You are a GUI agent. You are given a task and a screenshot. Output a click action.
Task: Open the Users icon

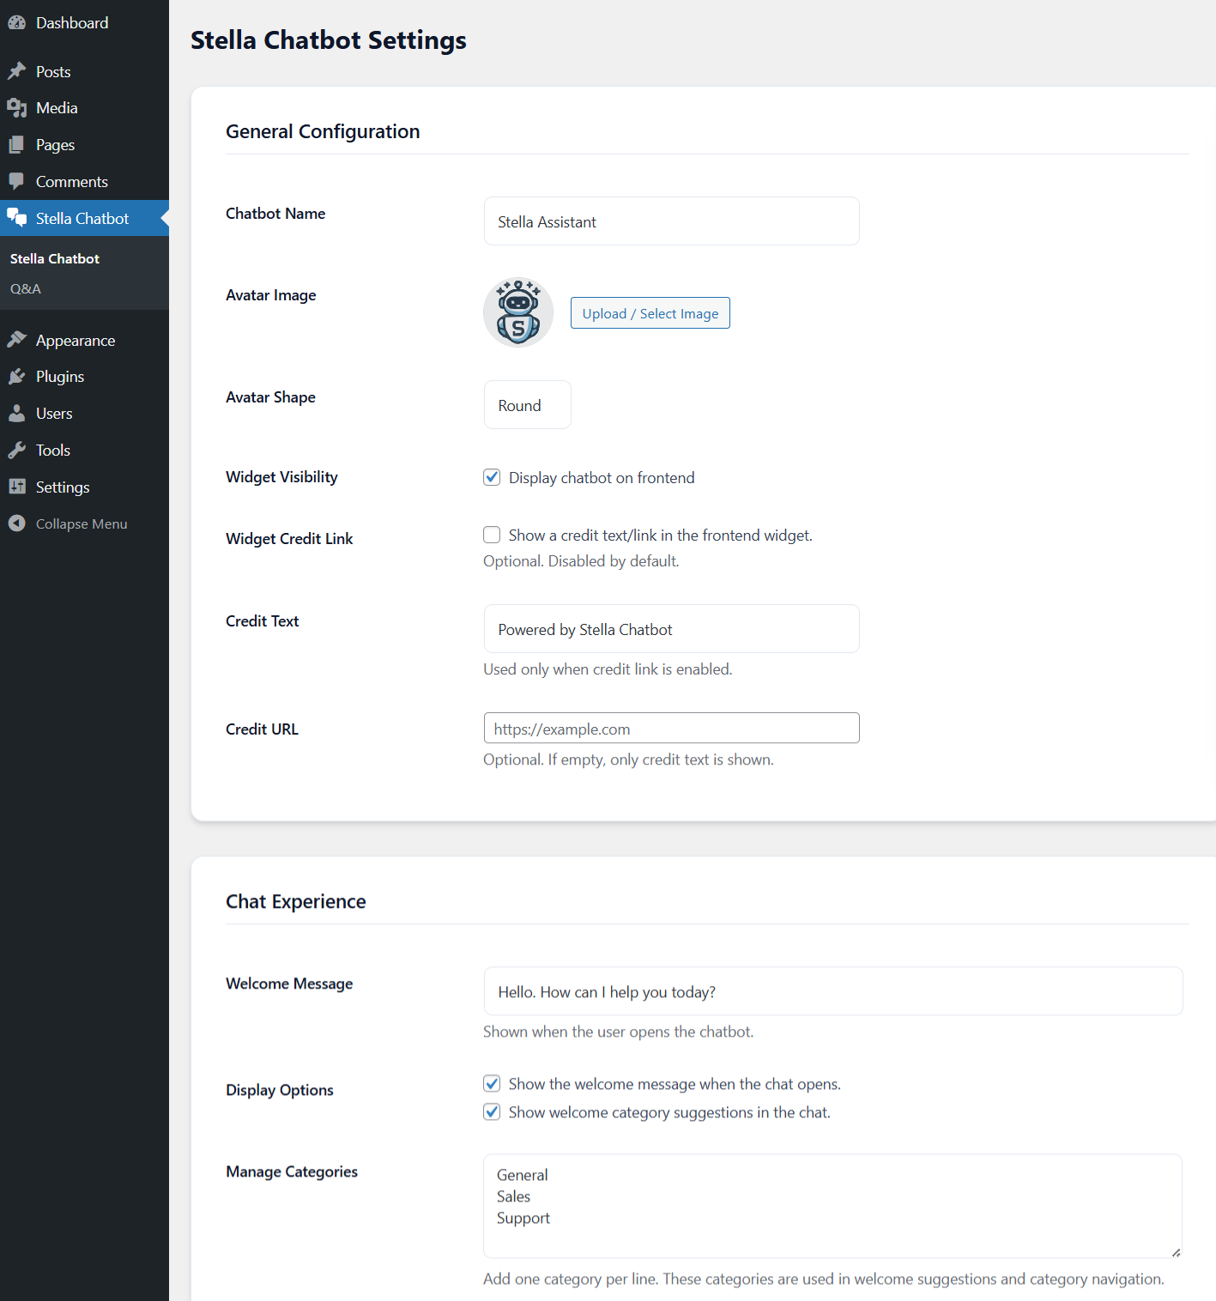[17, 413]
